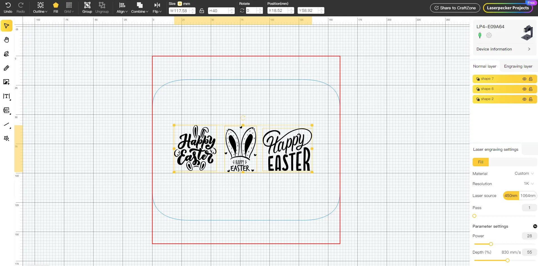
Task: Open the Outline tool menu
Action: pyautogui.click(x=40, y=8)
